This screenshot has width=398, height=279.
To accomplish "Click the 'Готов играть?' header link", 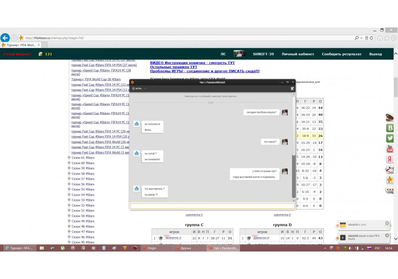I will tap(17, 54).
